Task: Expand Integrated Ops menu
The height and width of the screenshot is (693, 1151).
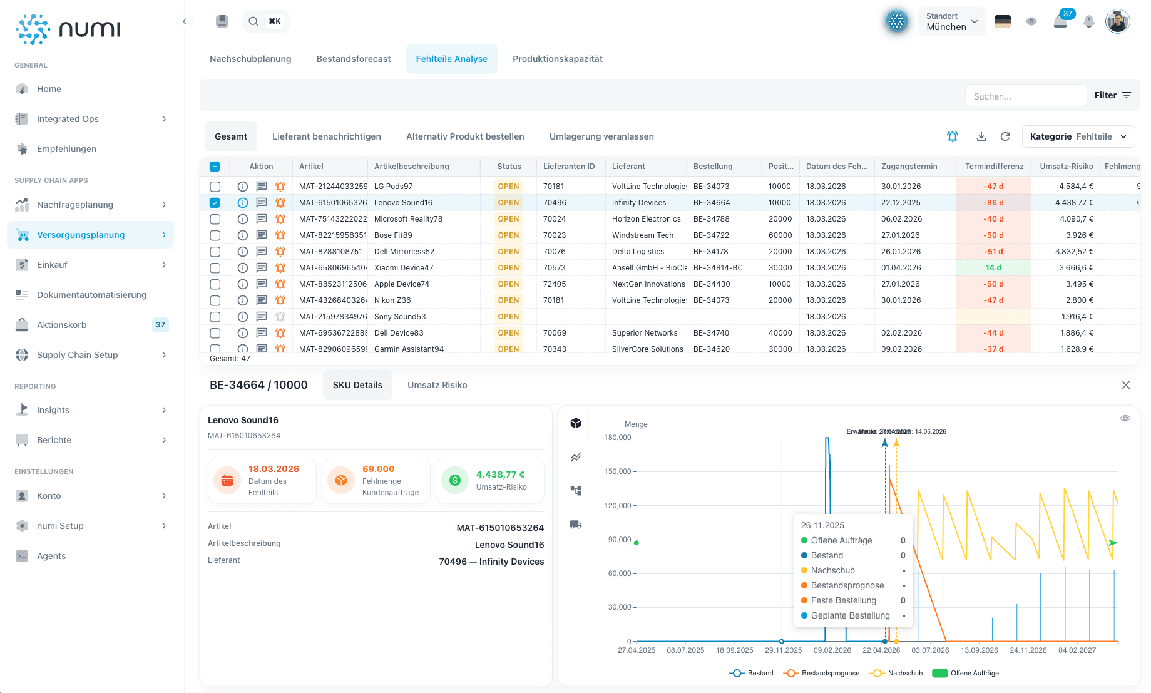Action: (x=90, y=119)
